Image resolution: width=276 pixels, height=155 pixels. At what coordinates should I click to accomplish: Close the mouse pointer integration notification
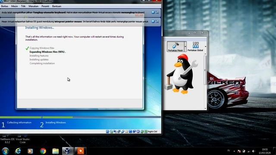point(153,22)
